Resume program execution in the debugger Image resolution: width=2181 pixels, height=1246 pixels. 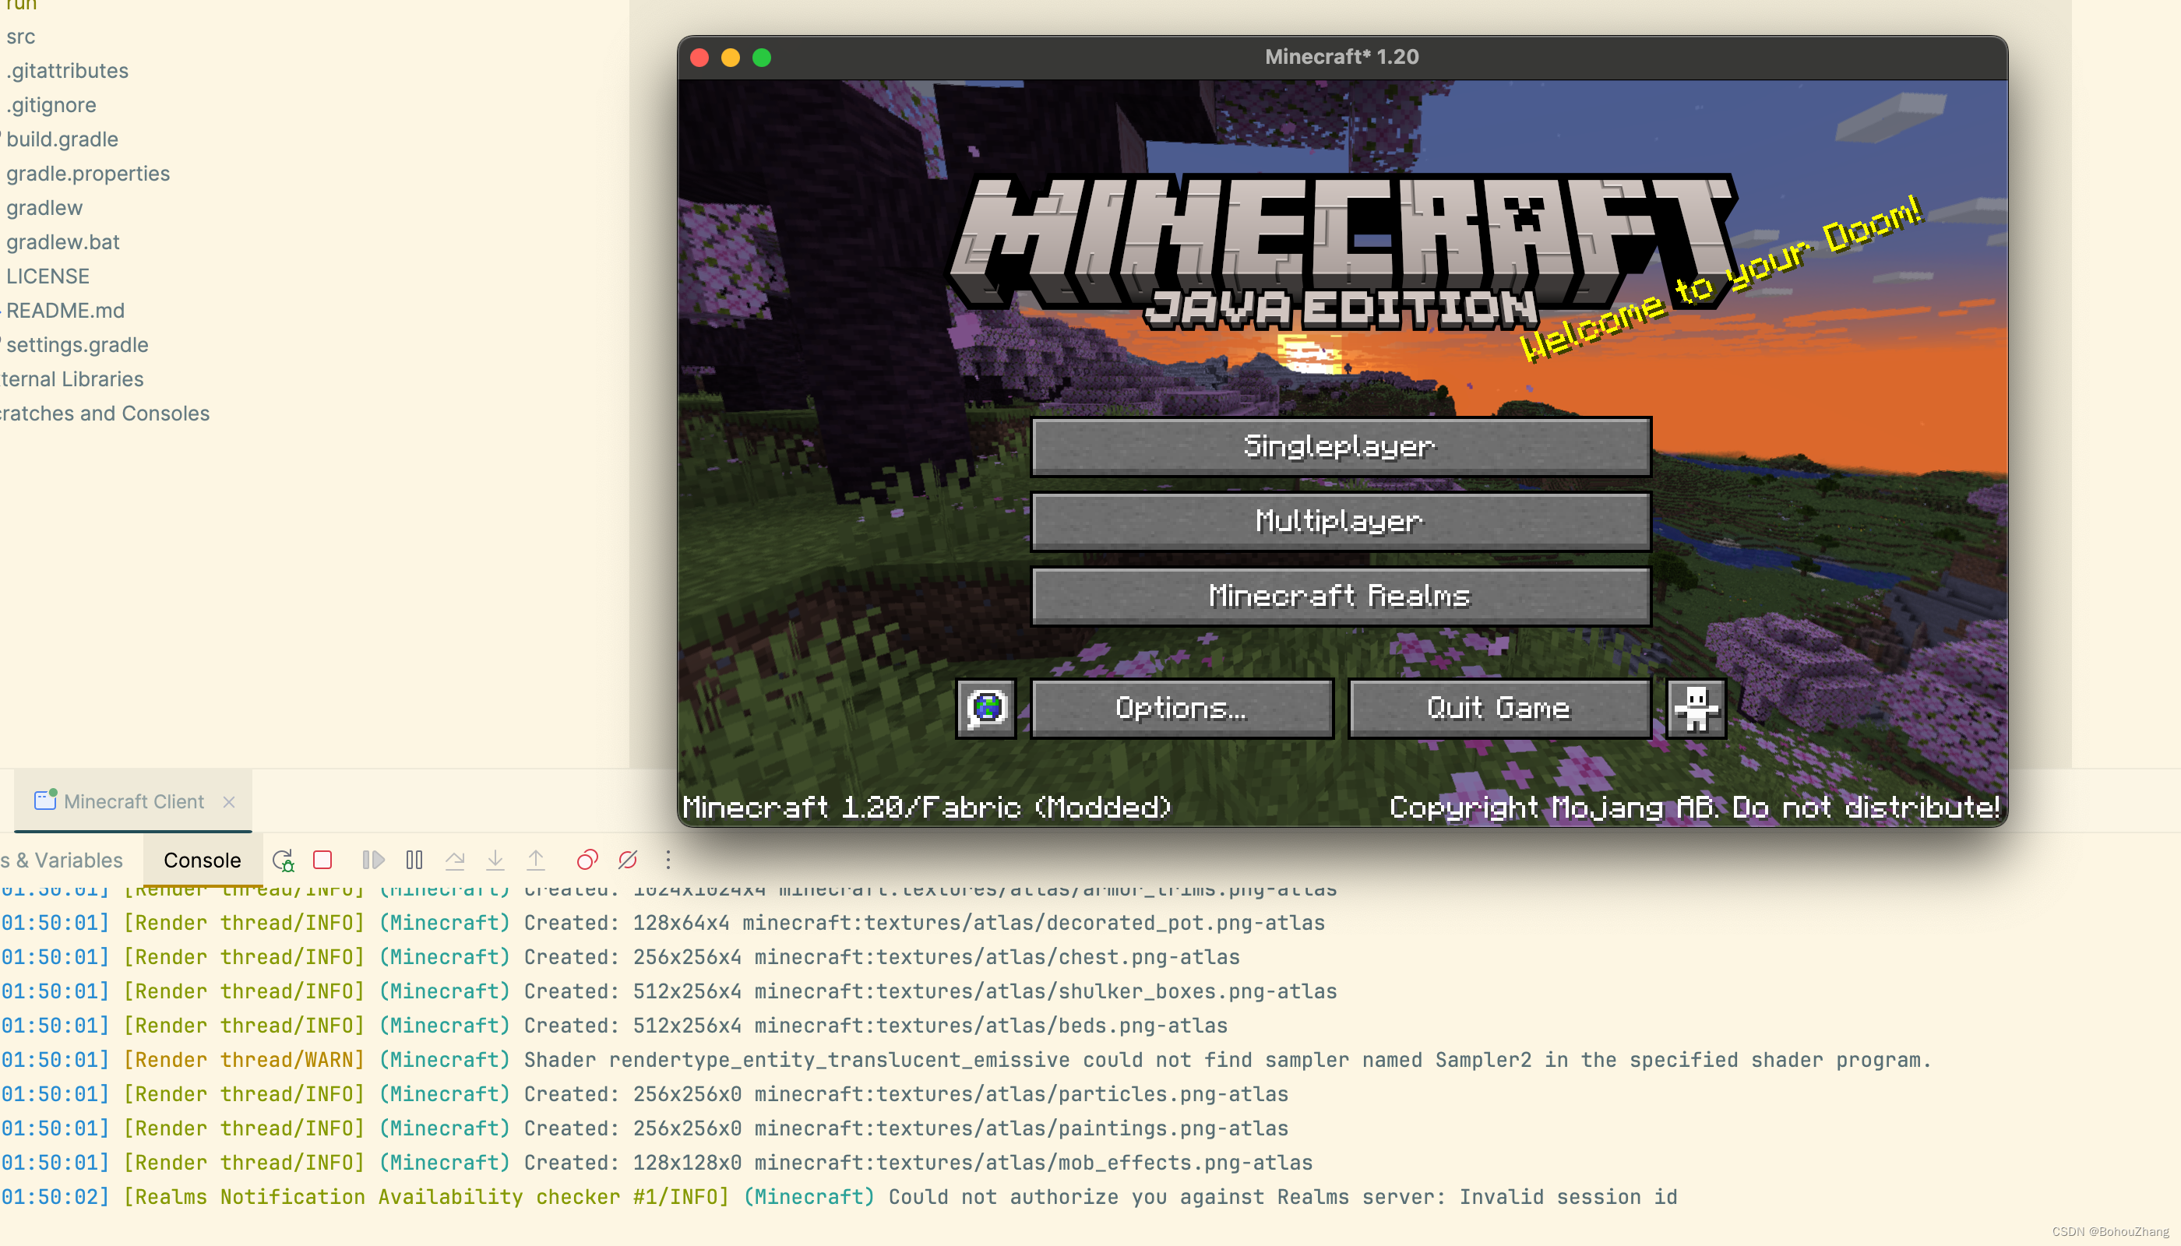point(373,860)
